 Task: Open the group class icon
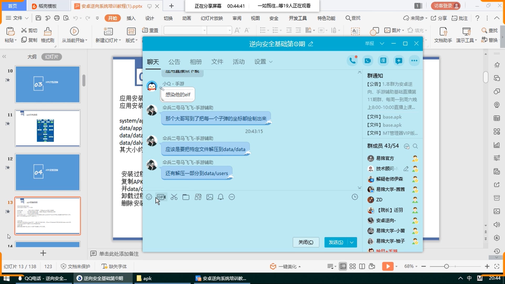(x=383, y=61)
